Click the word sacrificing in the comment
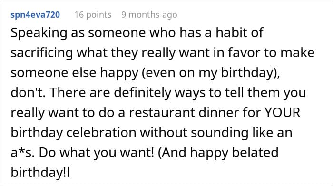The height and width of the screenshot is (186, 333). [42, 53]
